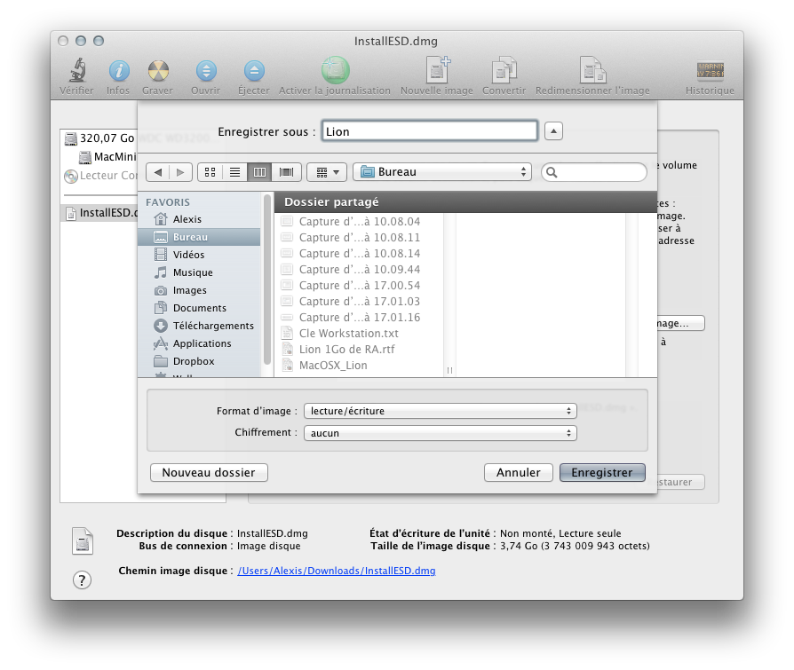The height and width of the screenshot is (670, 794).
Task: Open the Chiffrement dropdown
Action: pos(440,433)
